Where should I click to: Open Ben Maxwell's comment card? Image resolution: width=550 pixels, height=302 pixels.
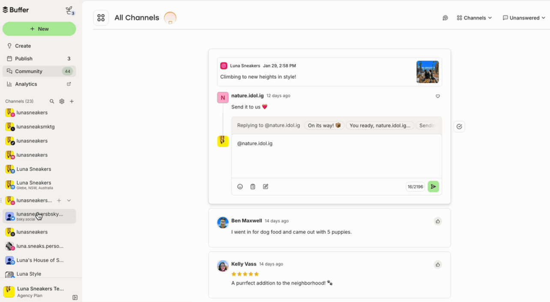[x=329, y=228]
